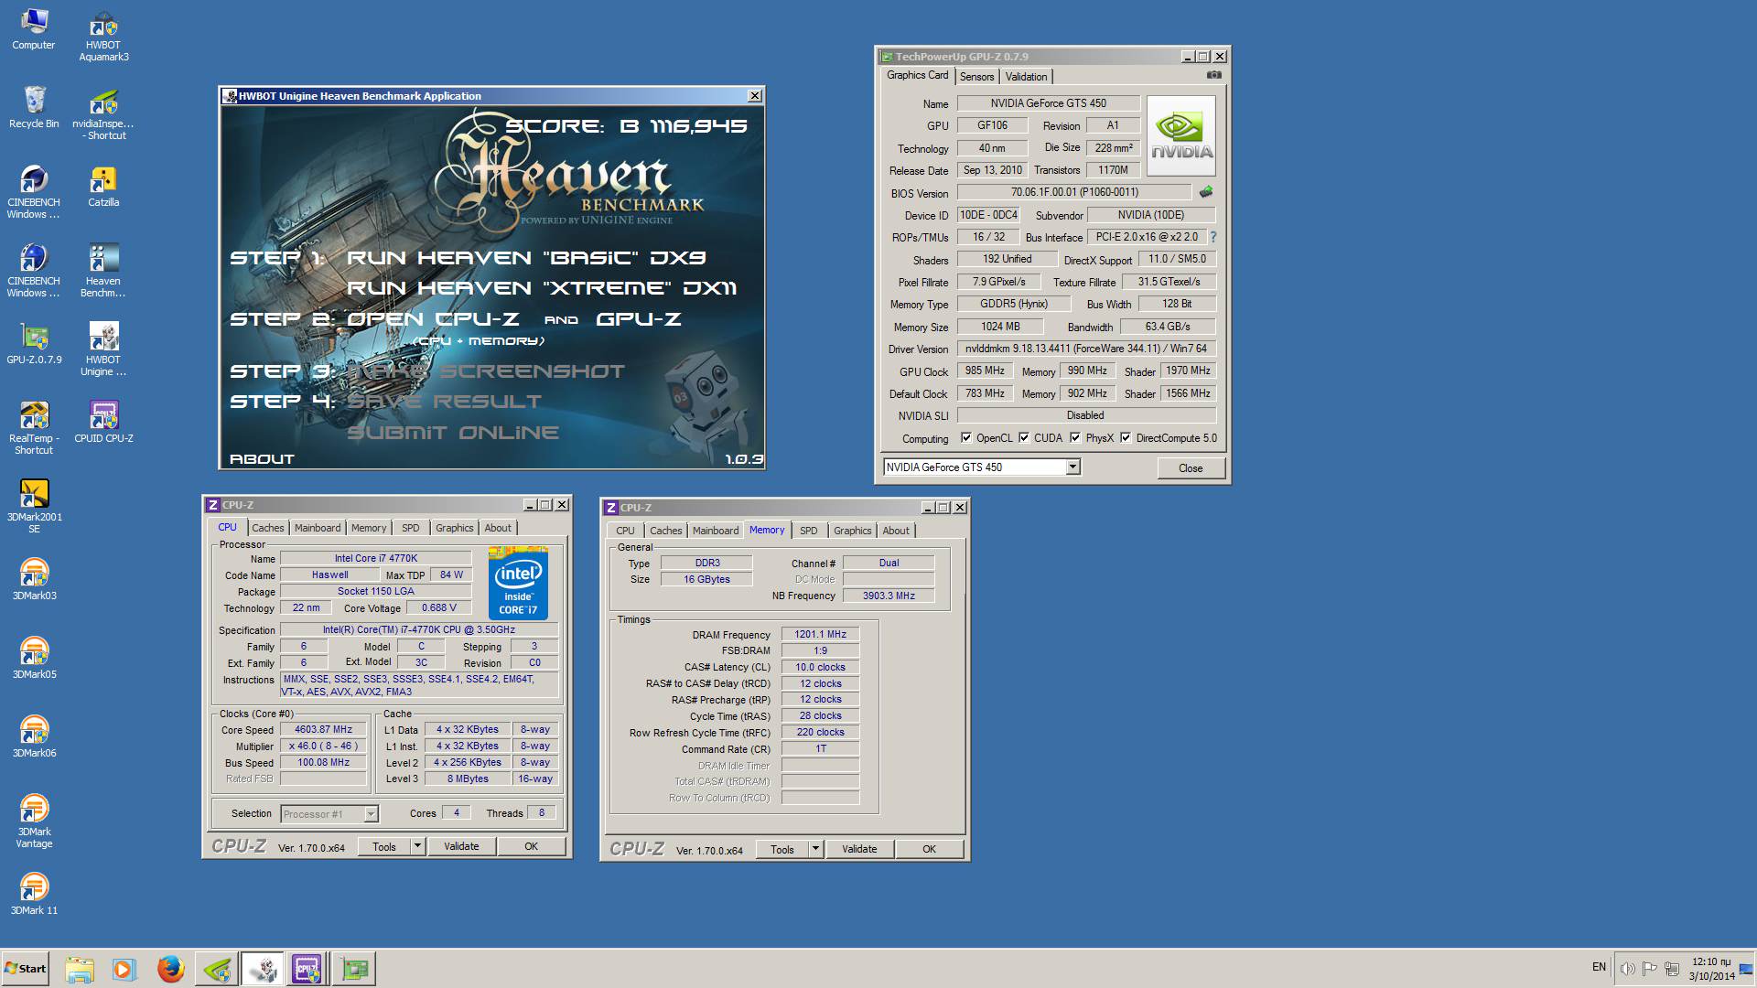Open the GPU-Z.0.7.9 desktop icon
The height and width of the screenshot is (988, 1757).
34,343
